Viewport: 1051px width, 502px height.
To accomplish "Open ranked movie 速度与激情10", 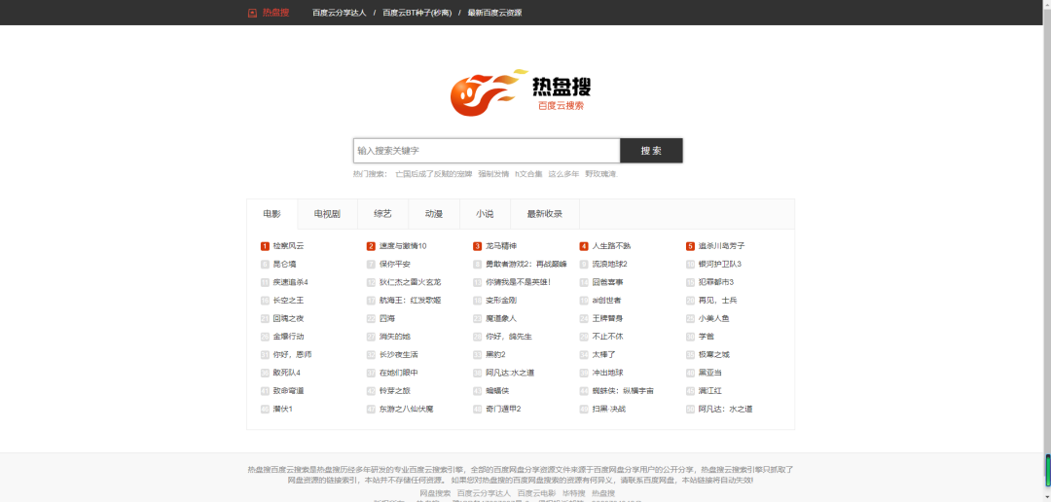I will pyautogui.click(x=403, y=246).
